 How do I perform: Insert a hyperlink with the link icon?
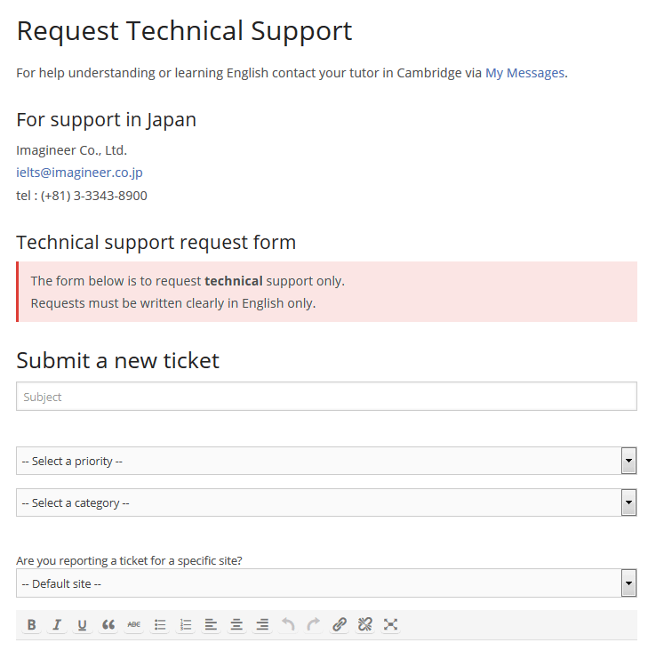(x=339, y=625)
